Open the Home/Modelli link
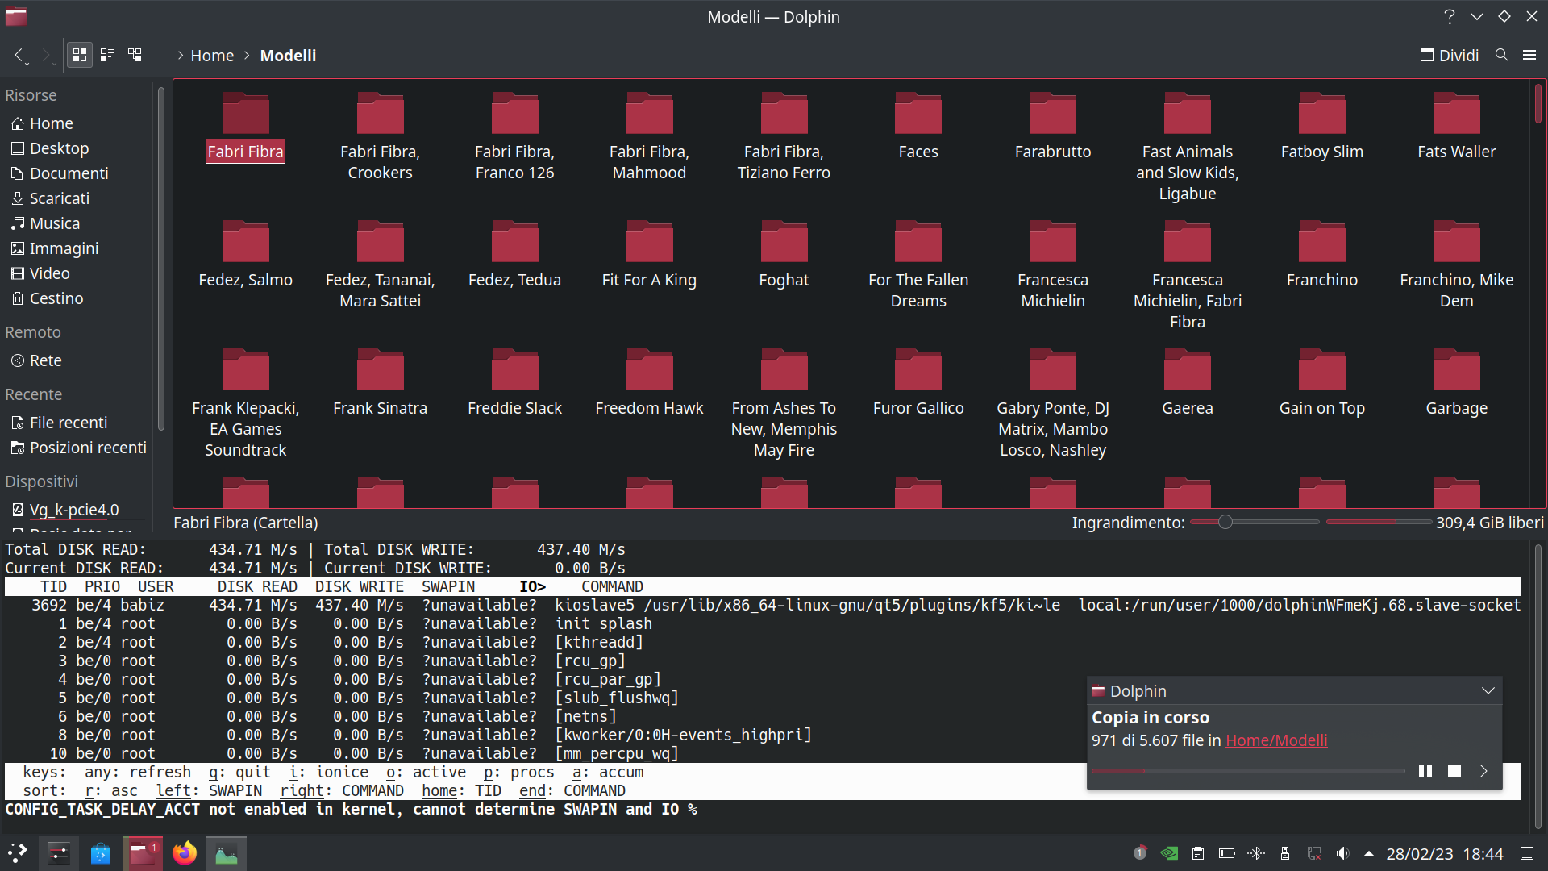This screenshot has height=871, width=1548. coord(1275,740)
